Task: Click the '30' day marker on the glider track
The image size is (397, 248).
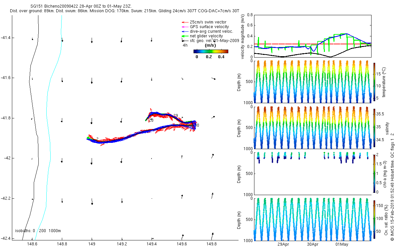Action: (197, 125)
